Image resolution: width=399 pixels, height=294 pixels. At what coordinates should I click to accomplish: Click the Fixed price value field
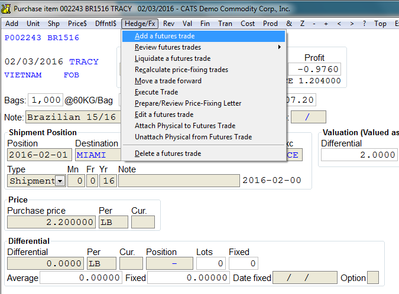pos(189,277)
